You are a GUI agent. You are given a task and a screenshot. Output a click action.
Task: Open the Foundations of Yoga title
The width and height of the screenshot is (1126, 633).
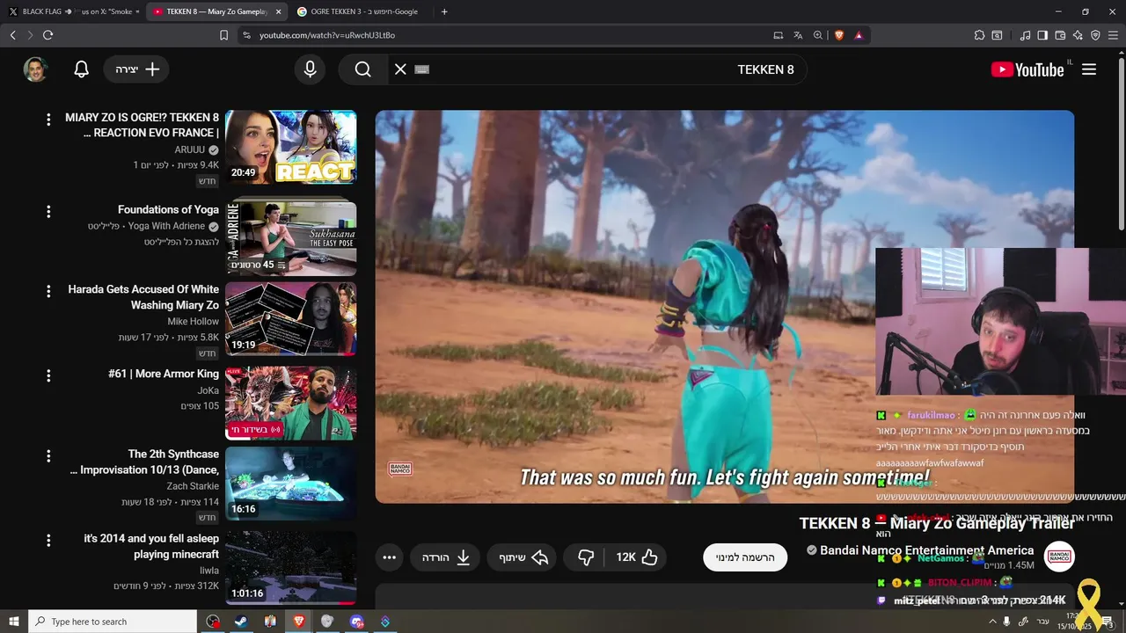click(x=168, y=209)
